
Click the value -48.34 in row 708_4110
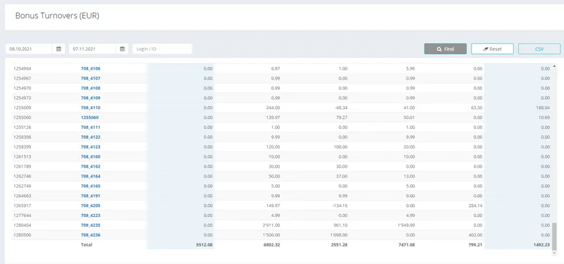click(341, 108)
